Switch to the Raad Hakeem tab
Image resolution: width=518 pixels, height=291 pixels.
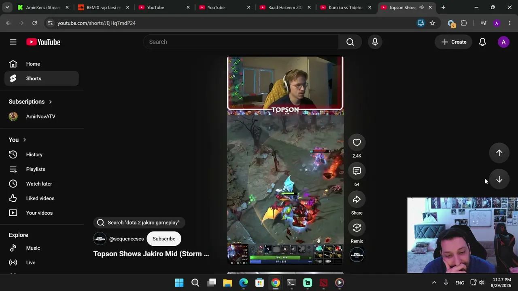[286, 7]
